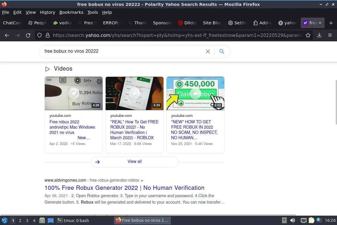Image resolution: width=337 pixels, height=225 pixels.
Task: Bookmark this page with star icon
Action: (x=308, y=35)
